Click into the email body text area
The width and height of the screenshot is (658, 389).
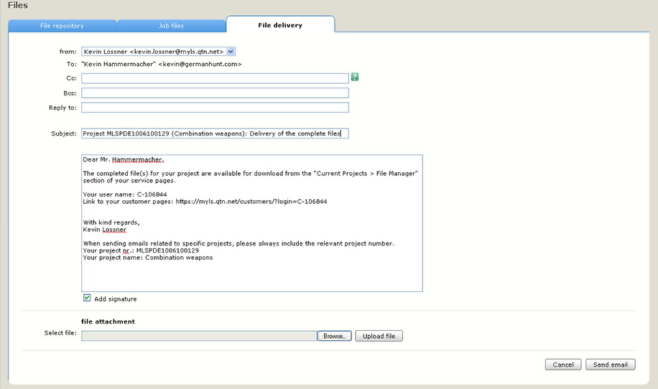252,223
